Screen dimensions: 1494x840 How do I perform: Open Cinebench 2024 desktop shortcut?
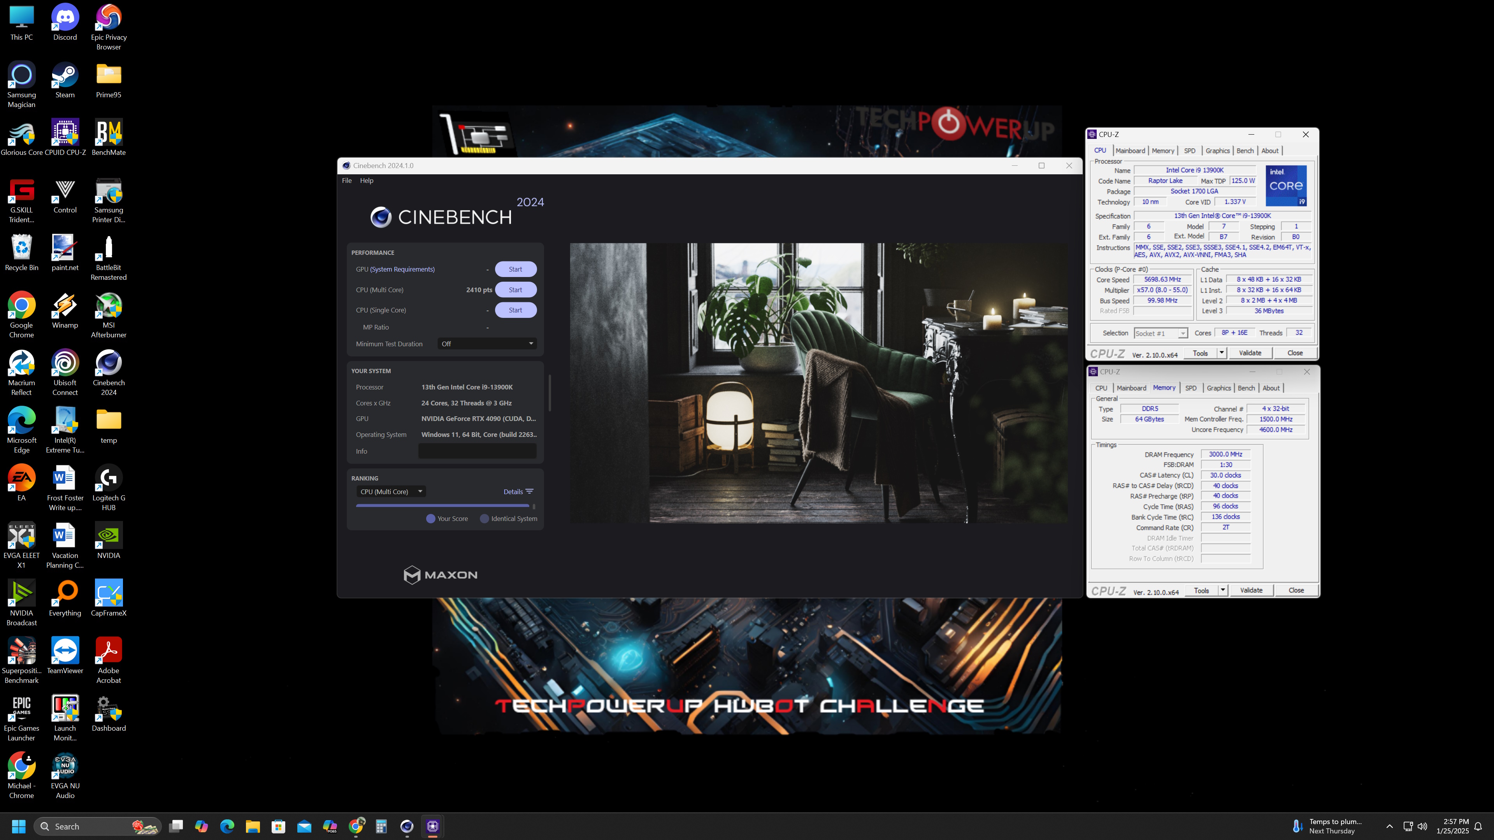click(109, 372)
